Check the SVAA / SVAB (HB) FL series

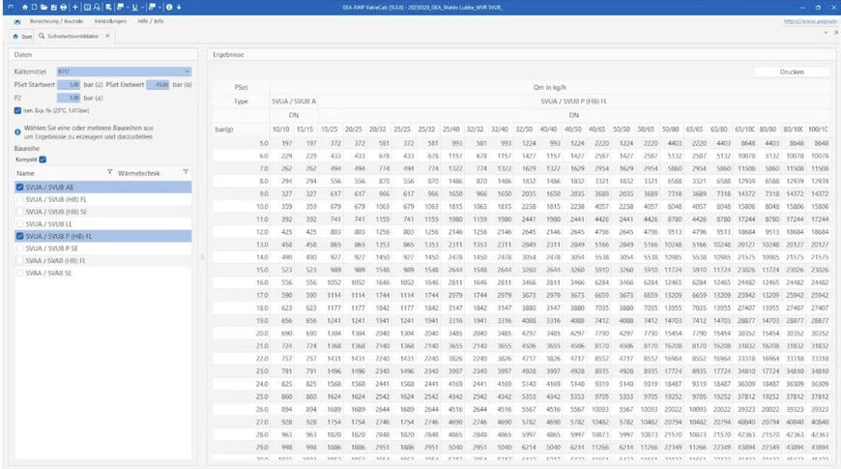click(20, 261)
